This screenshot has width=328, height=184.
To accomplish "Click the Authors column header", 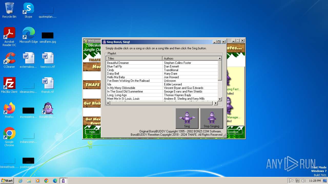I will pos(190,59).
